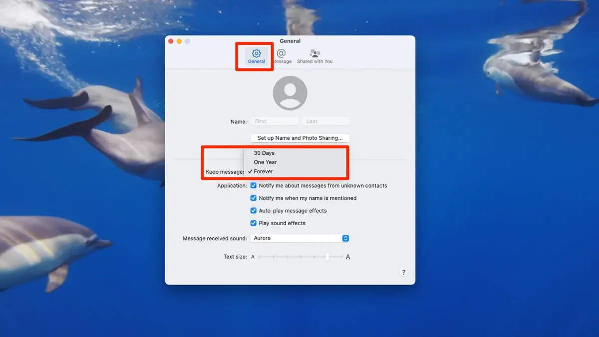
Task: Toggle Play sound effects checkbox
Action: point(254,223)
